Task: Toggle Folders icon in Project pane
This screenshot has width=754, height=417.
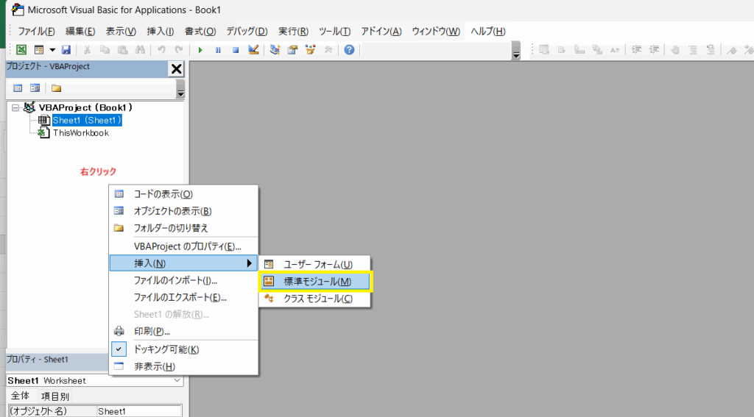Action: [56, 88]
